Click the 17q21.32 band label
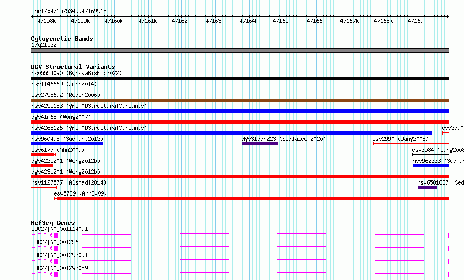The image size is (464, 280). point(44,45)
